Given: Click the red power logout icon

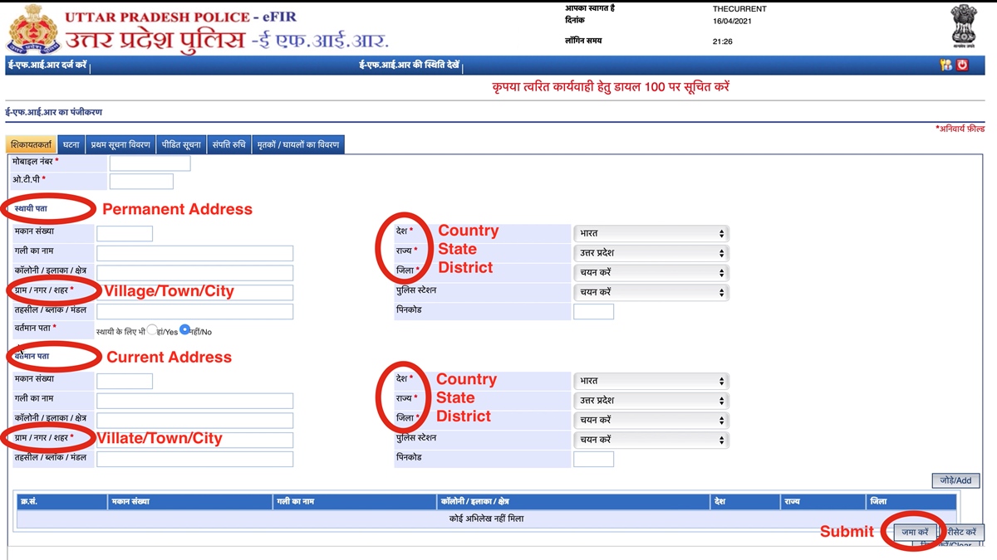Looking at the screenshot, I should [962, 66].
